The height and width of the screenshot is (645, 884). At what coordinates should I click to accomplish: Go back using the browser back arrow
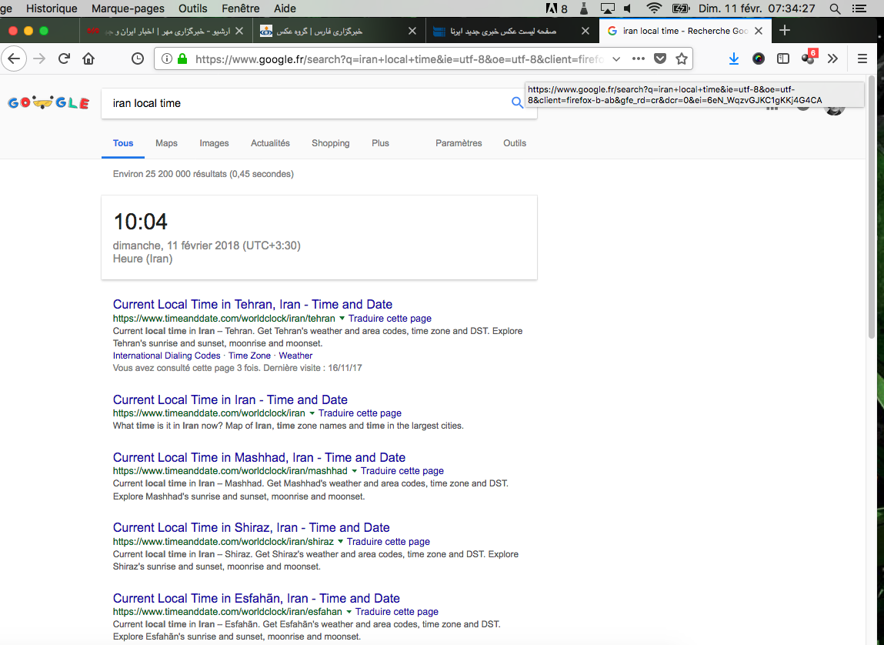[14, 58]
